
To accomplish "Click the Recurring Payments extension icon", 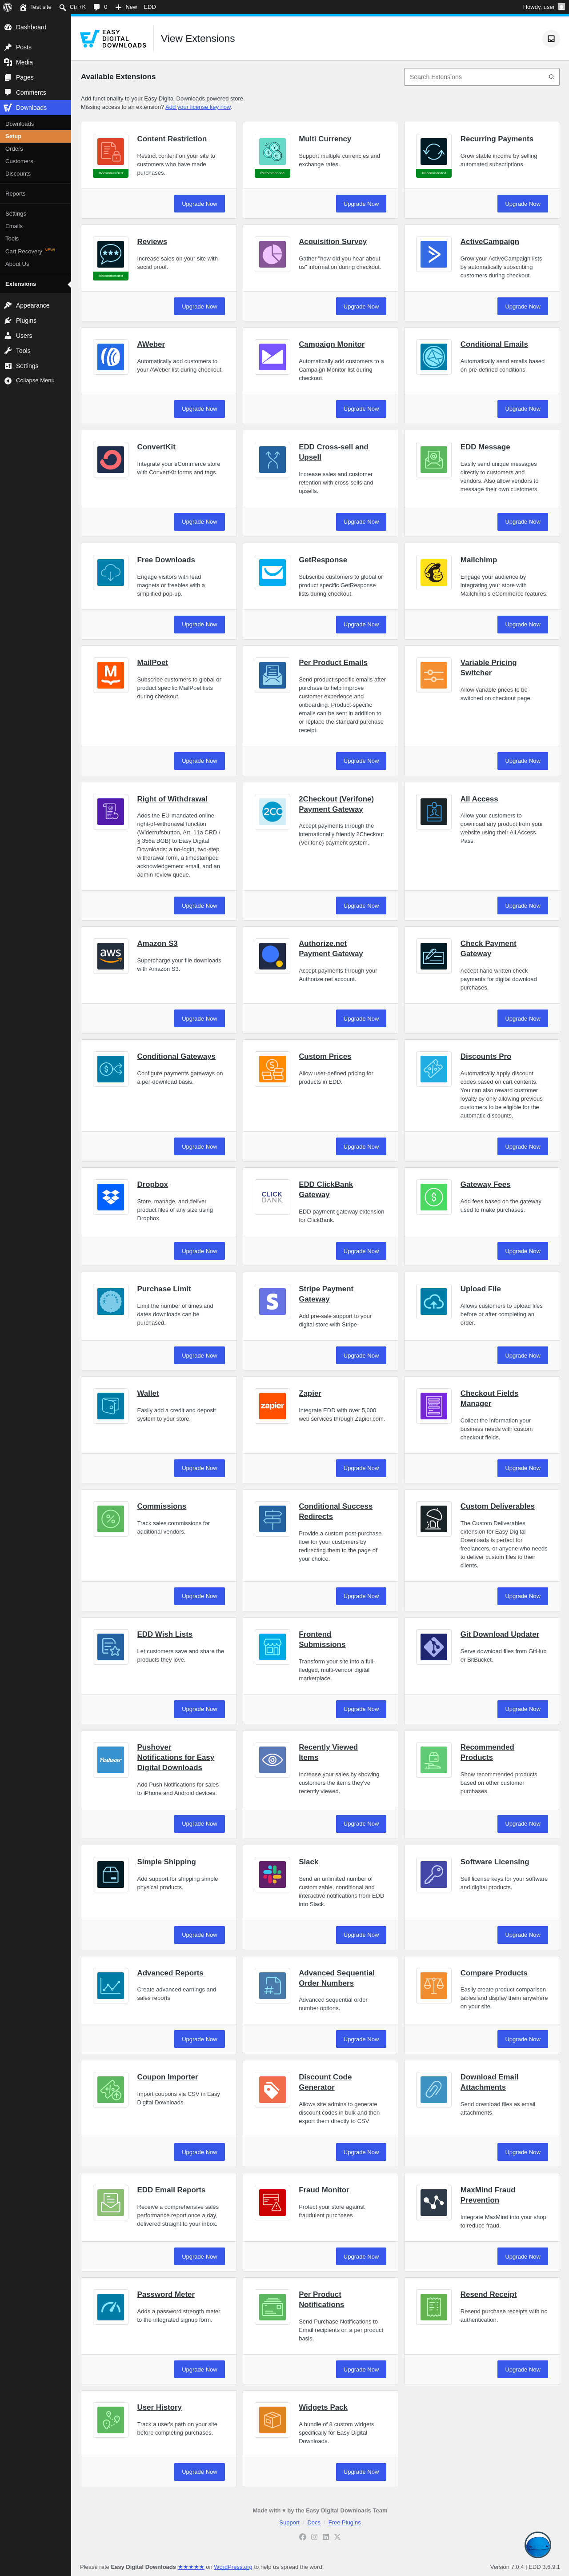I will 434,151.
